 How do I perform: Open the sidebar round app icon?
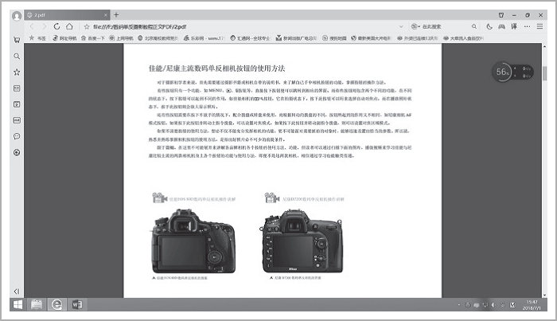click(17, 152)
